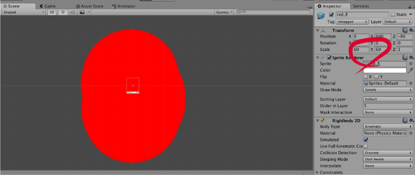
Task: Open the Animator tab
Action: tap(123, 6)
